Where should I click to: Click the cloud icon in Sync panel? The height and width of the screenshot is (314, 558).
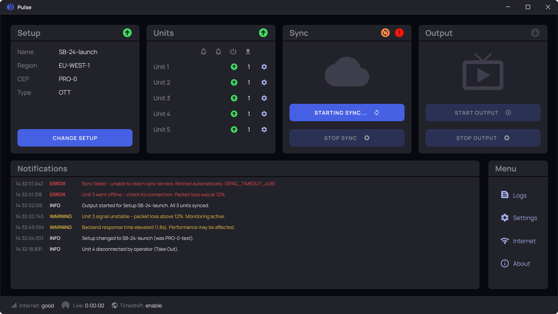pos(347,72)
